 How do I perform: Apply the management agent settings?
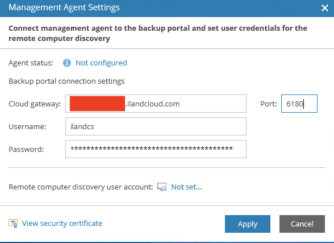pyautogui.click(x=248, y=224)
